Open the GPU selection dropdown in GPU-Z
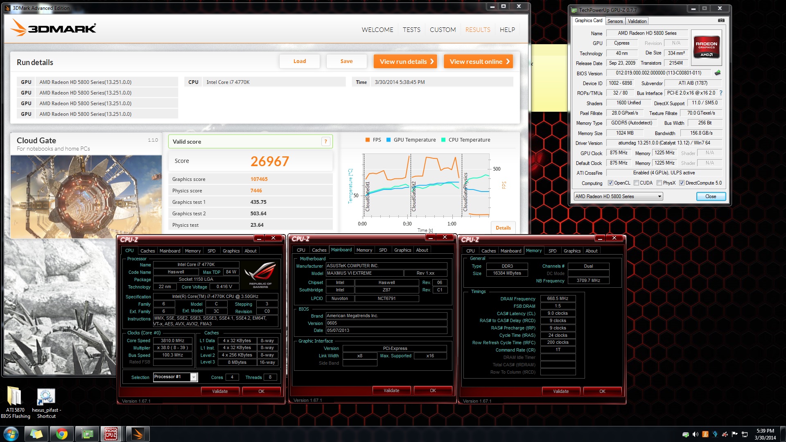Viewport: 786px width, 442px height. [x=618, y=196]
